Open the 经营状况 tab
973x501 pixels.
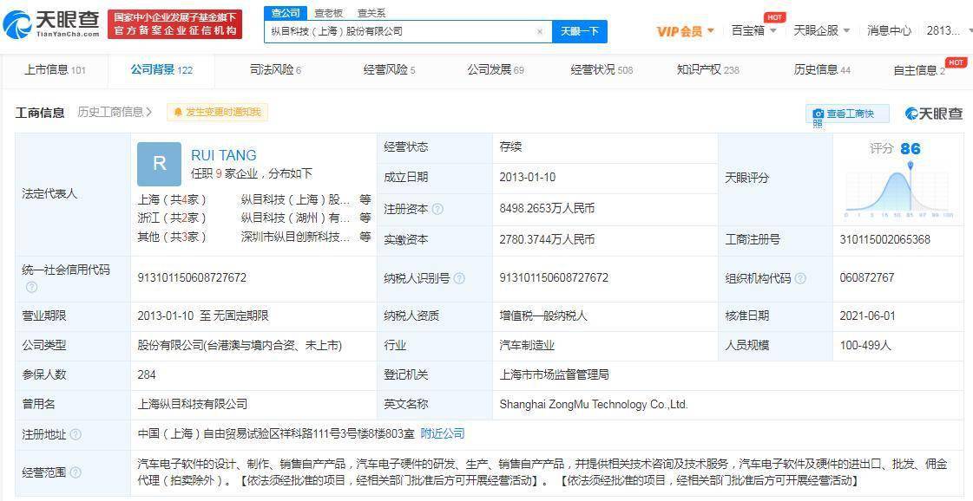602,70
